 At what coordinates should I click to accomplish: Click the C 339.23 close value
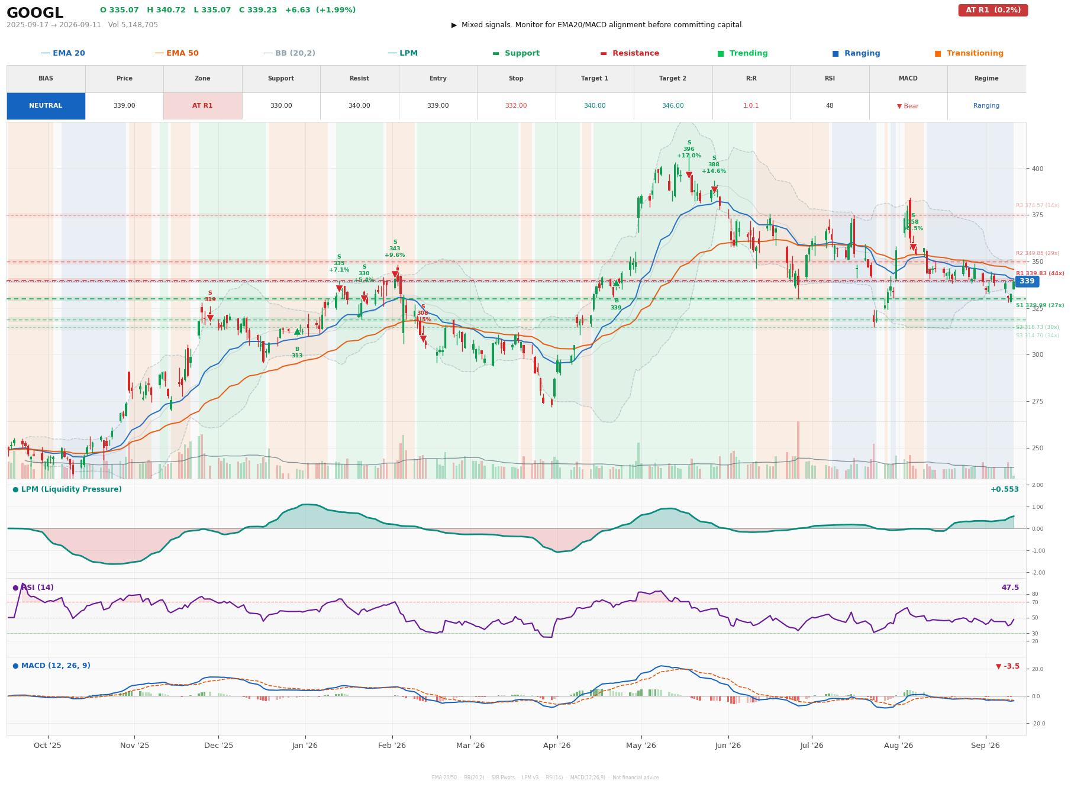pyautogui.click(x=258, y=10)
